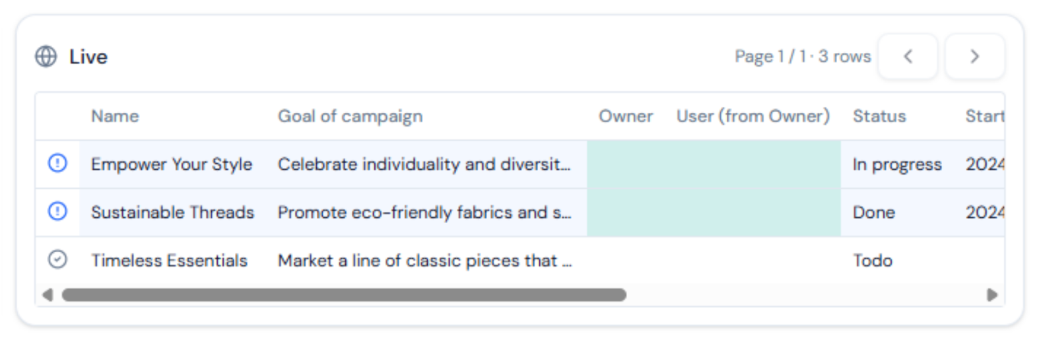Click the horizontal scrollbar left arrow

47,294
